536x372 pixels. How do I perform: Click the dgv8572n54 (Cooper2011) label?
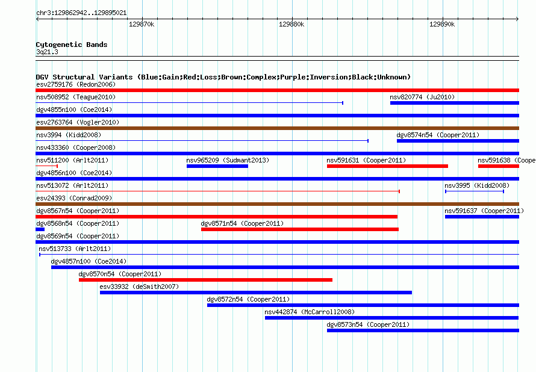coord(248,299)
